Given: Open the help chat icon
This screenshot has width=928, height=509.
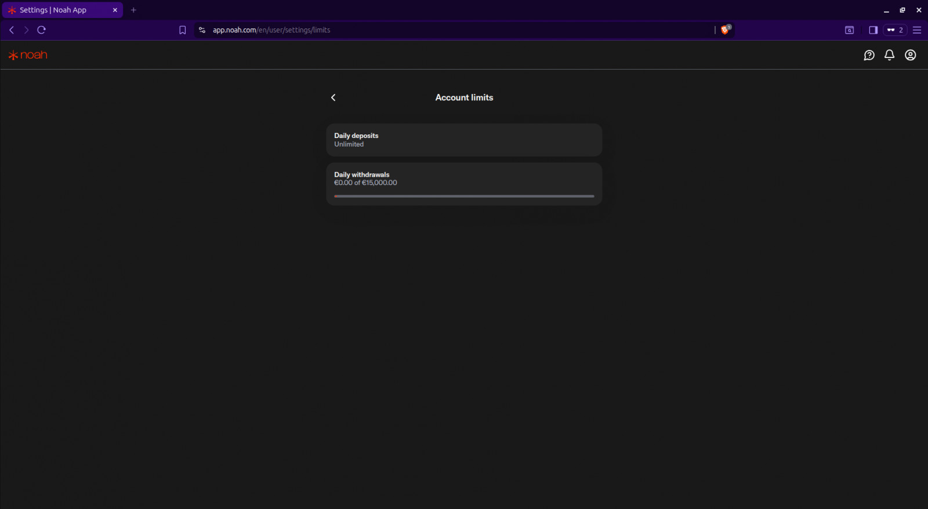Looking at the screenshot, I should click(x=869, y=55).
